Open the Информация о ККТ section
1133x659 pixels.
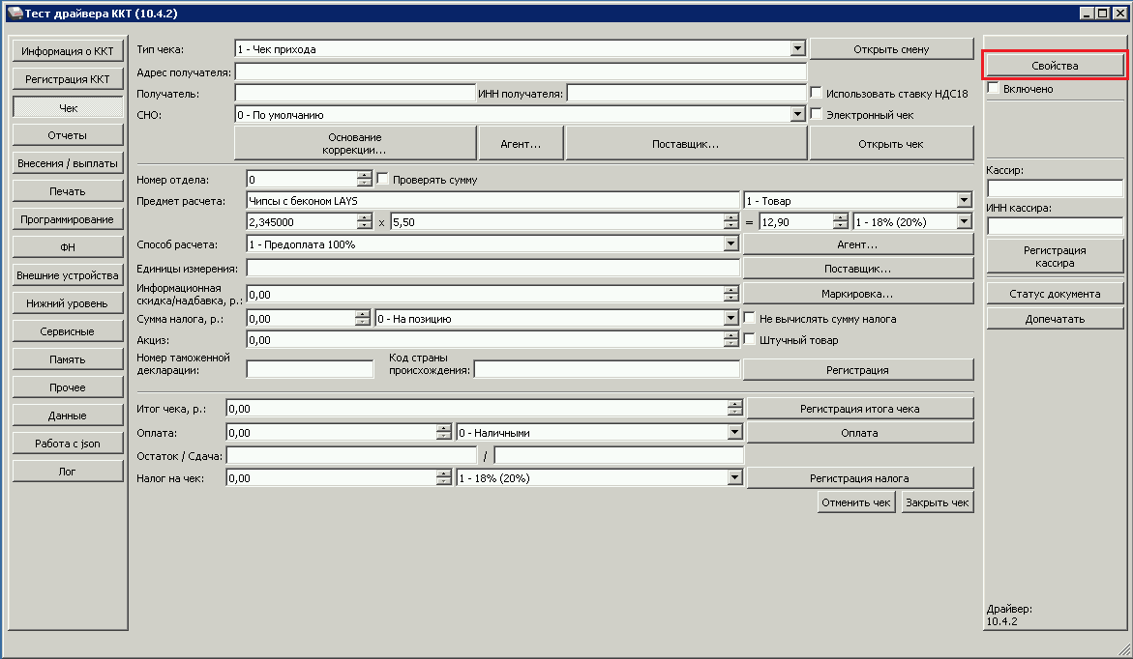(x=67, y=50)
